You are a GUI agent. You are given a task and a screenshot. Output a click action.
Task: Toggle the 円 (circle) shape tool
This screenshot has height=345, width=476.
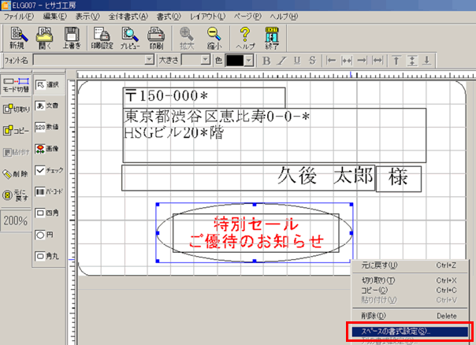tap(47, 234)
